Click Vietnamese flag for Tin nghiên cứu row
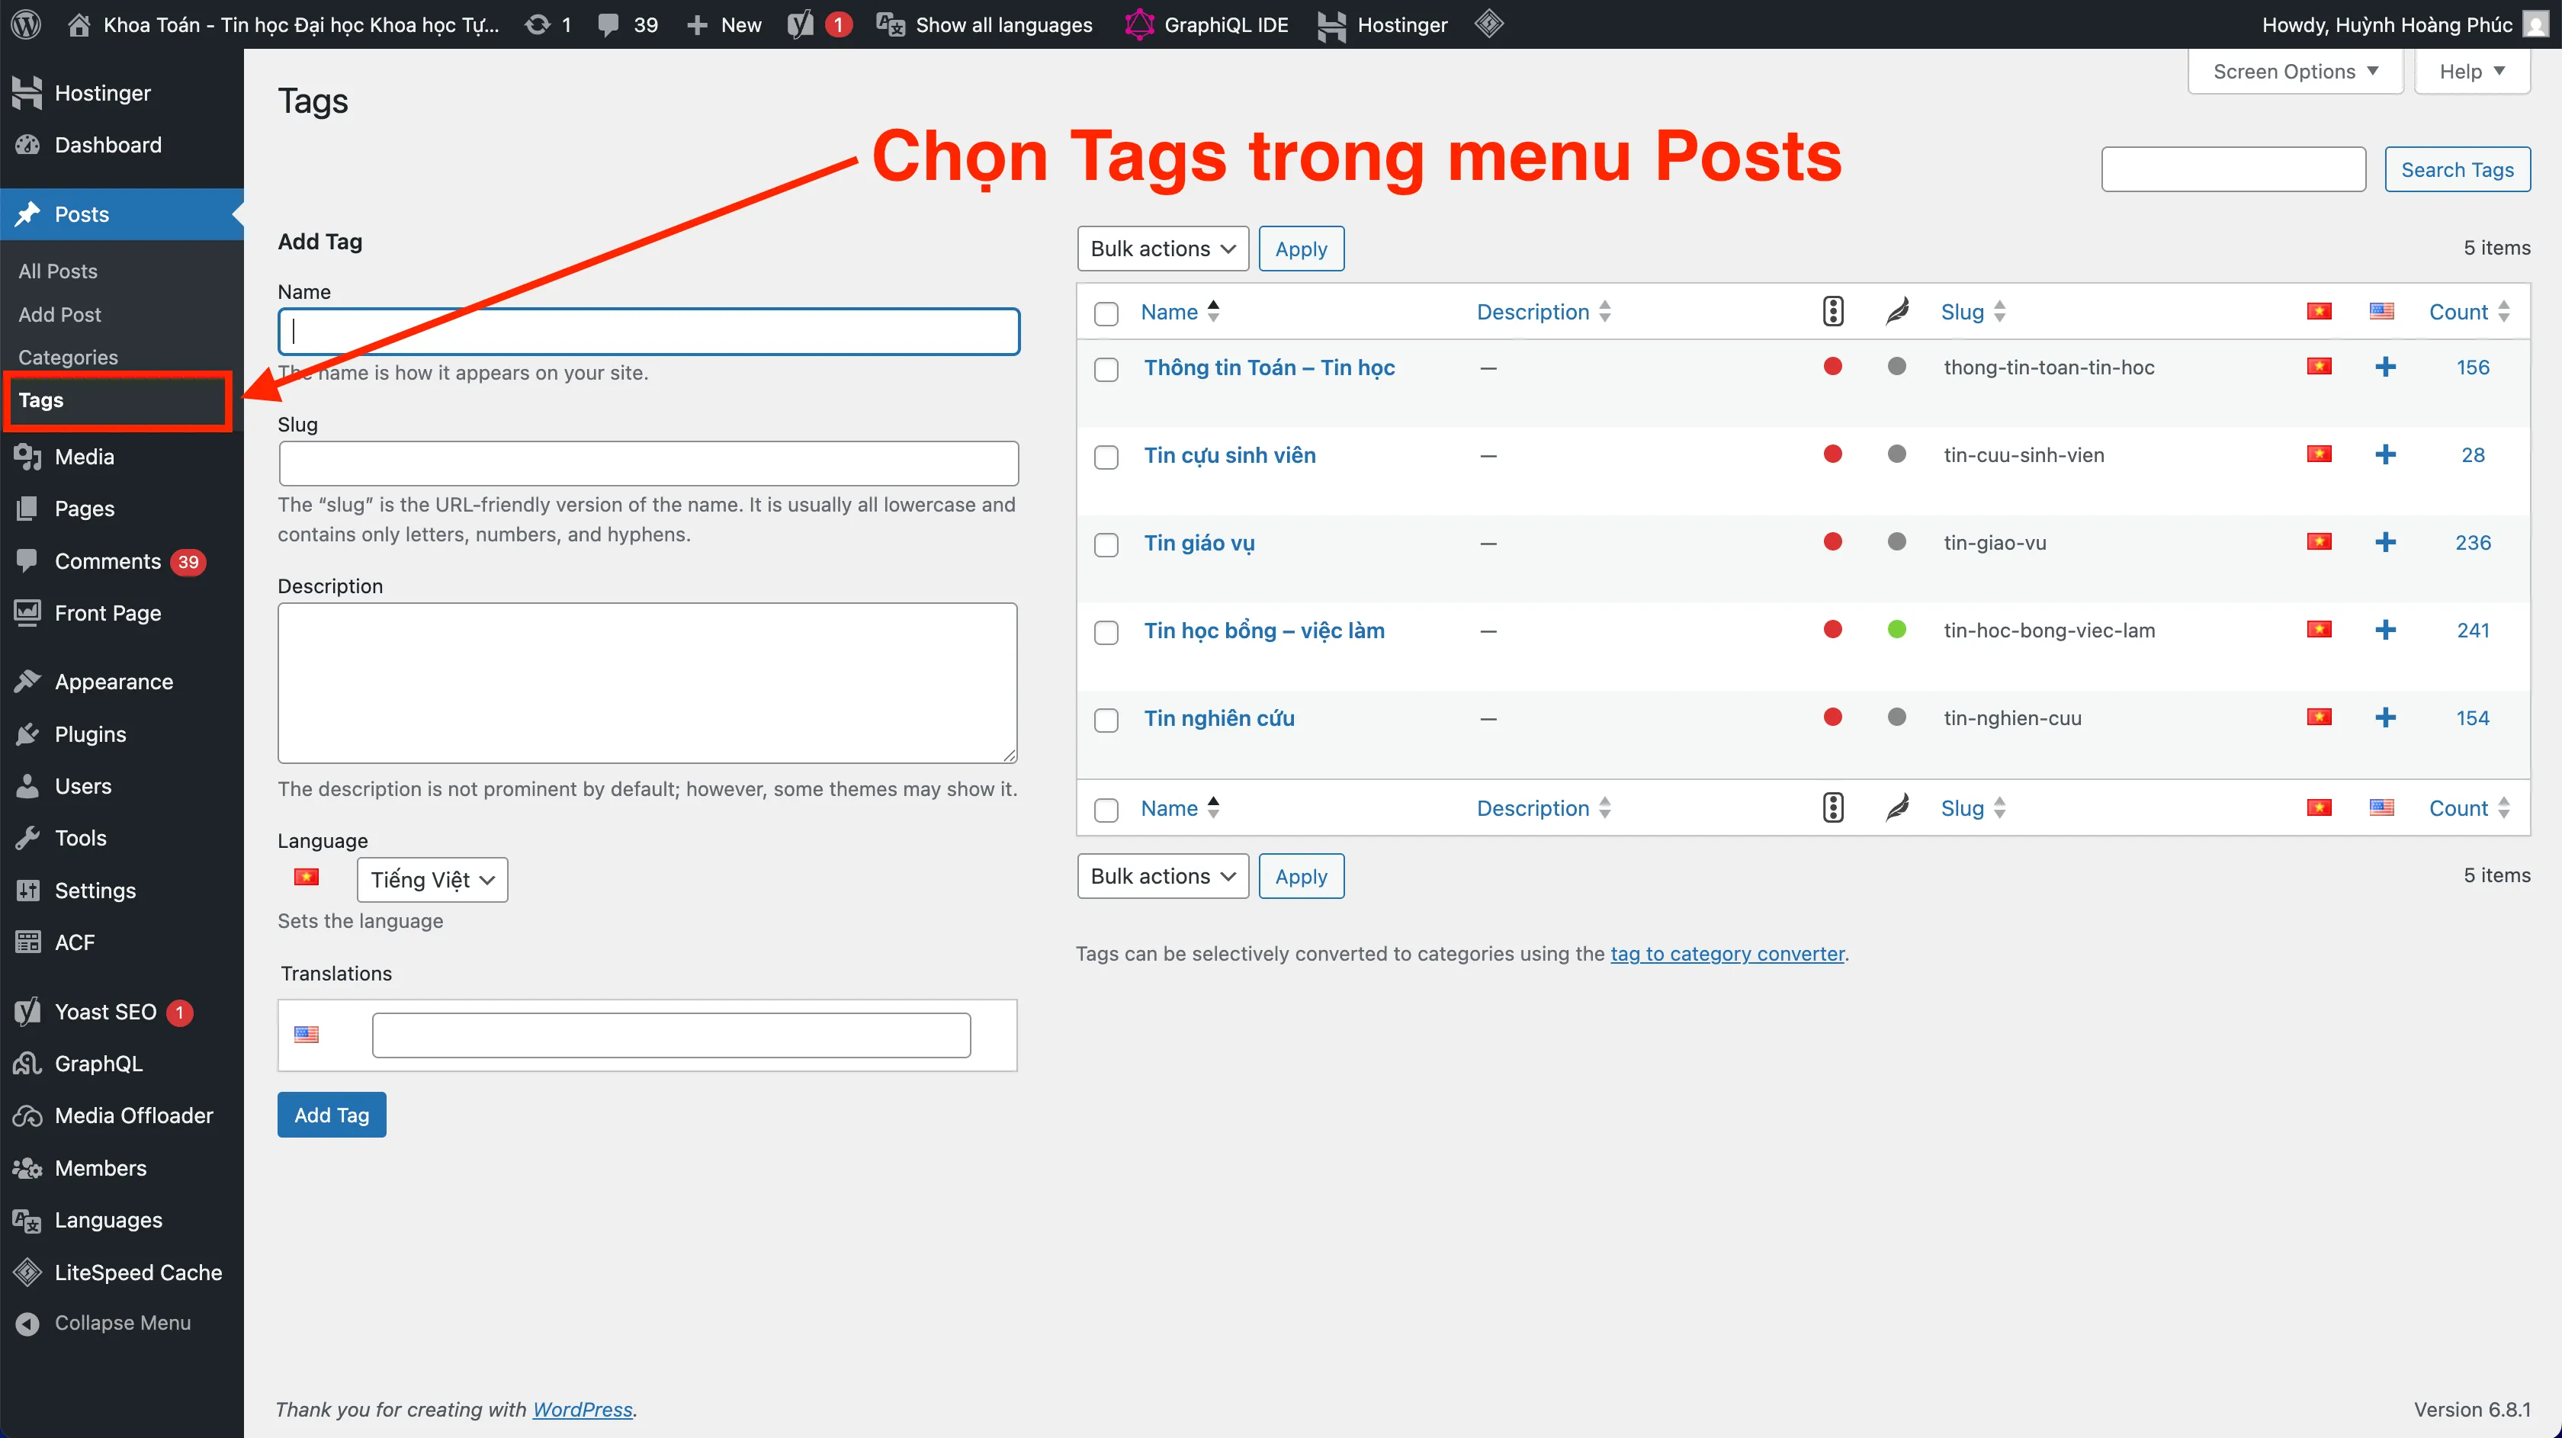Screen dimensions: 2562x1438 point(2318,718)
